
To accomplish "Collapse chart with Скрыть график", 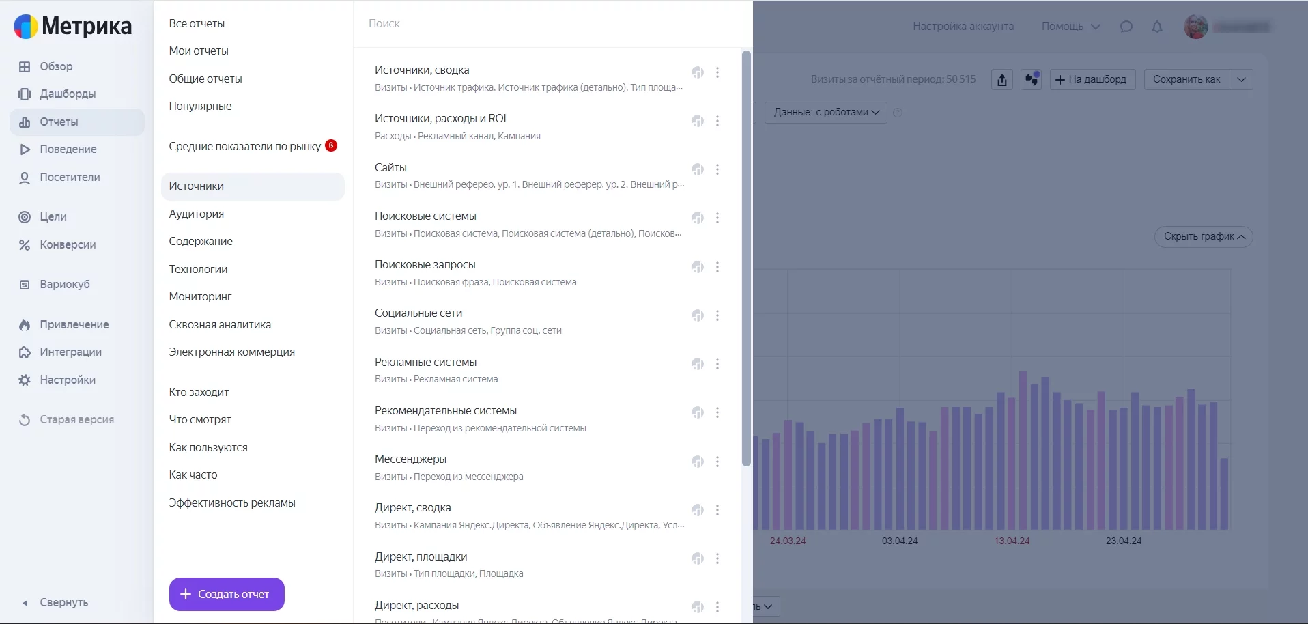I will (x=1203, y=237).
